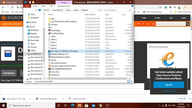This screenshot has height=108, width=192.
Task: Select Local Disk (C:) in sidebar
Action: [36, 54]
